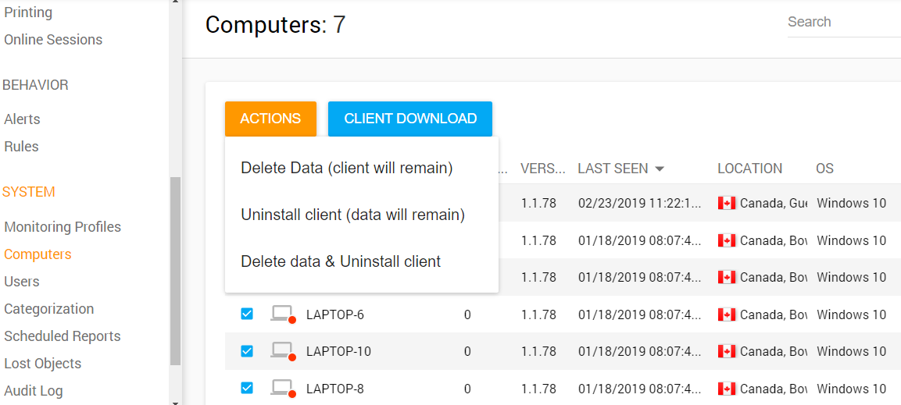
Task: Choose Delete data & Uninstall client
Action: (341, 261)
